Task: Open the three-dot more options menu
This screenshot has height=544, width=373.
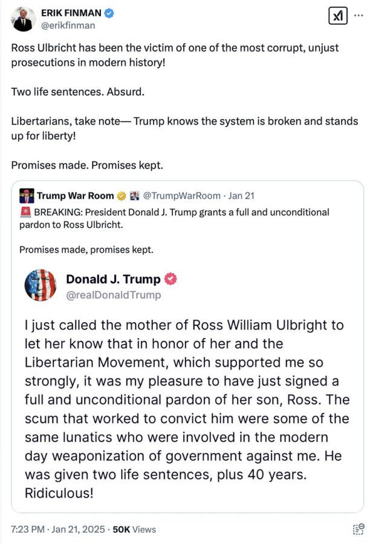Action: pyautogui.click(x=358, y=15)
